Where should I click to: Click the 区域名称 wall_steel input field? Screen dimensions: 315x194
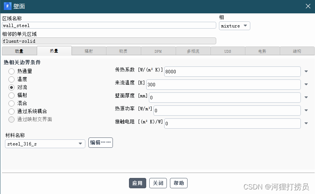[109, 26]
